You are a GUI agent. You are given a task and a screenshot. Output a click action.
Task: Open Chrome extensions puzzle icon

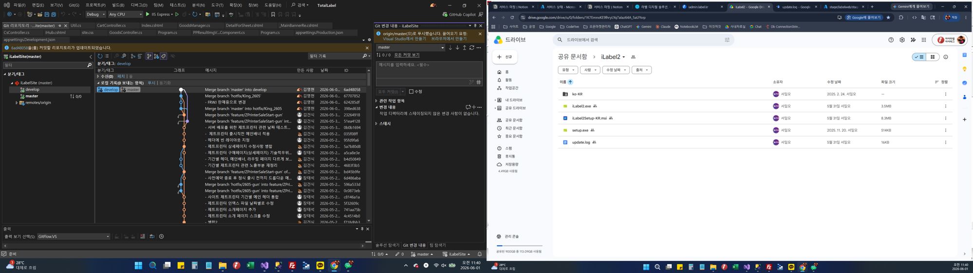pyautogui.click(x=901, y=17)
